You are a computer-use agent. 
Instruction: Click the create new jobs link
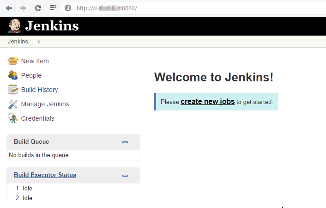208,102
